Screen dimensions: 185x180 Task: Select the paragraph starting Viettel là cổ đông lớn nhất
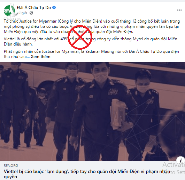[x=91, y=42]
